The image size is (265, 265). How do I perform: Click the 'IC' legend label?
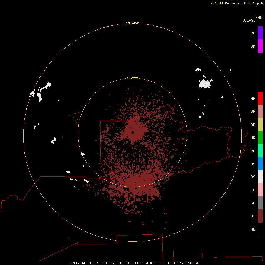(x=253, y=190)
